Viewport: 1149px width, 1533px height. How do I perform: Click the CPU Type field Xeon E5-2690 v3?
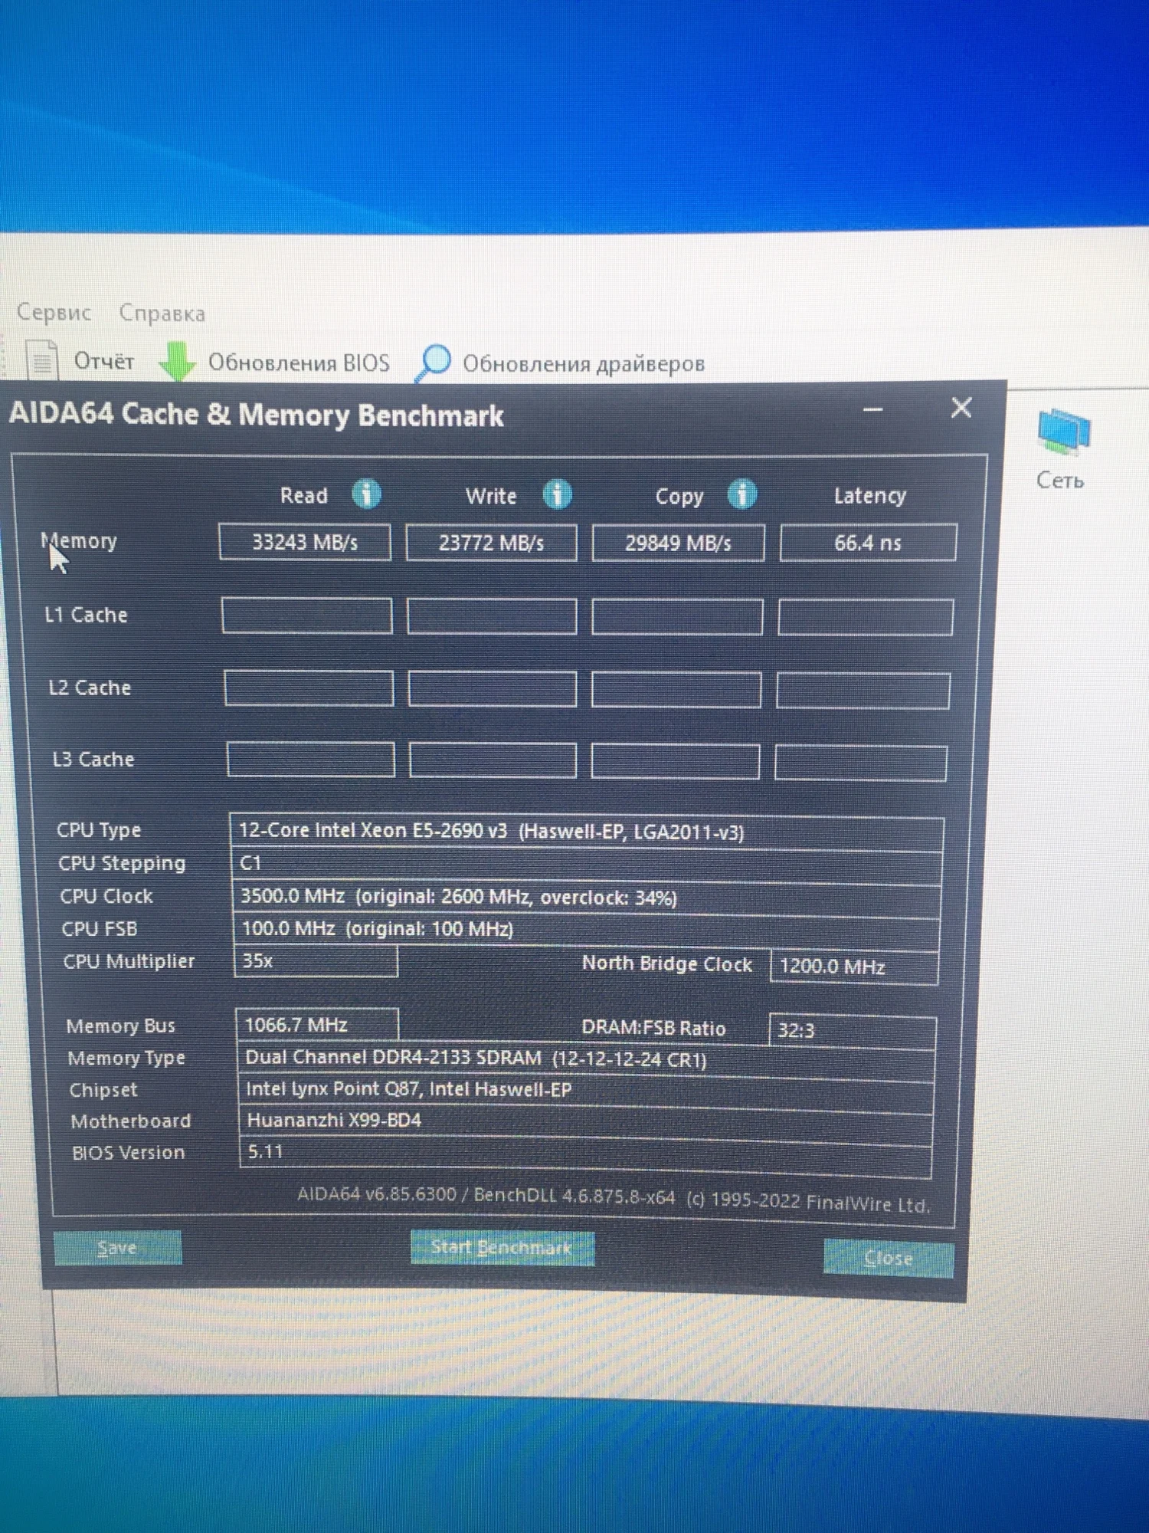click(x=587, y=833)
